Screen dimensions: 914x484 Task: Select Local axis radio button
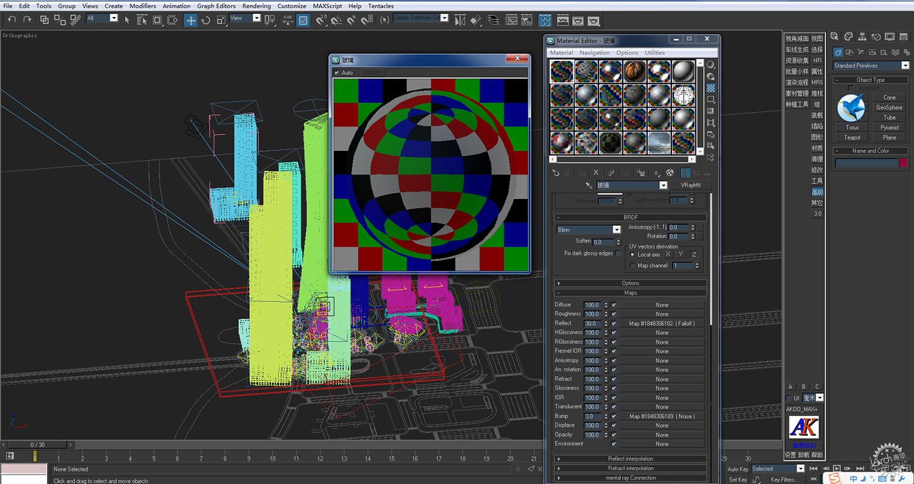coord(632,254)
